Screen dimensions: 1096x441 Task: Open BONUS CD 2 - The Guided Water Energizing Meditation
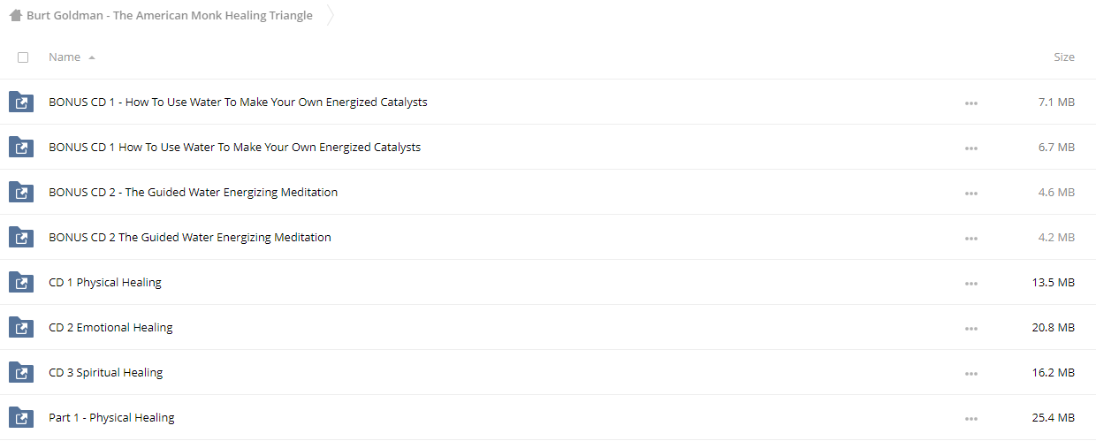[x=193, y=193]
